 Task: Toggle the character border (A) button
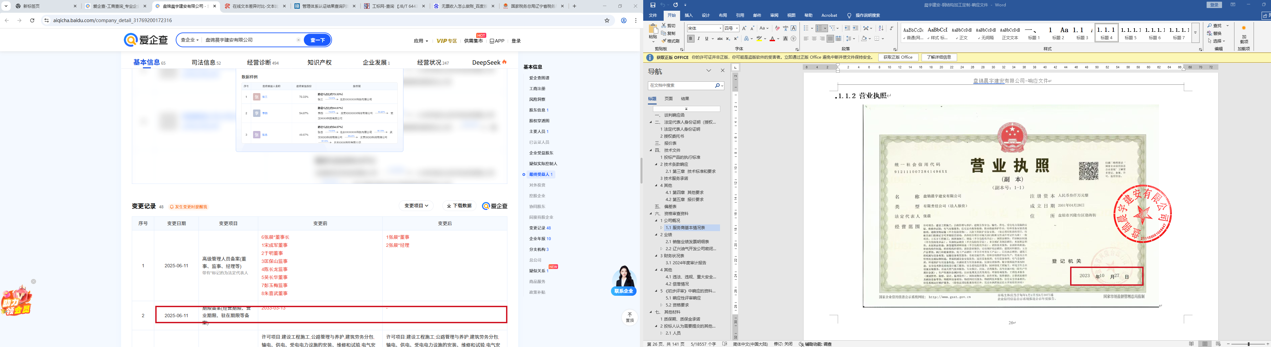tap(793, 28)
